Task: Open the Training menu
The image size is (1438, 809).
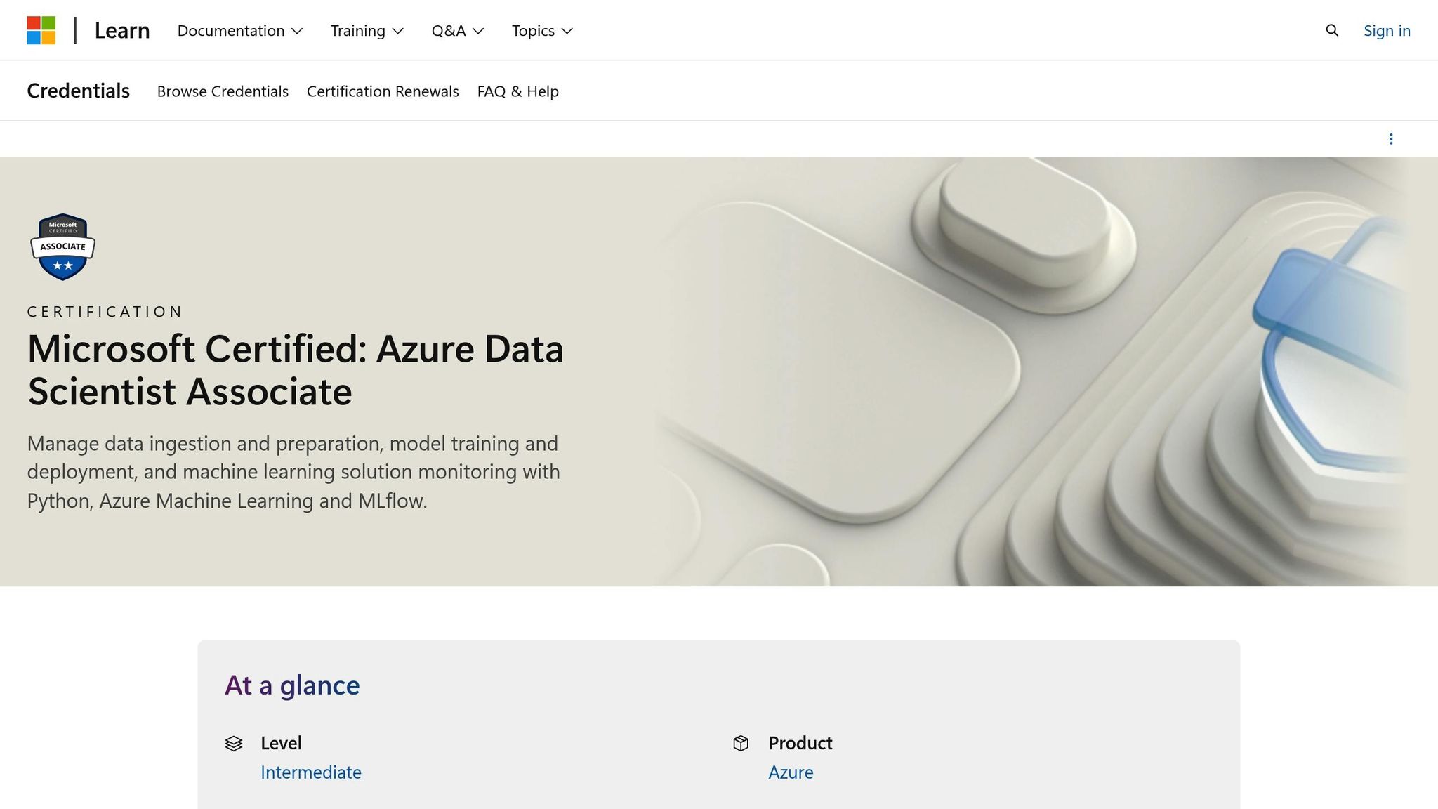Action: coord(367,30)
